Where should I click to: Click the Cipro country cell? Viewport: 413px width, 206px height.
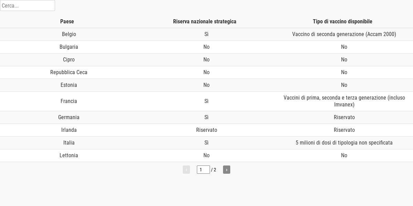(69, 60)
